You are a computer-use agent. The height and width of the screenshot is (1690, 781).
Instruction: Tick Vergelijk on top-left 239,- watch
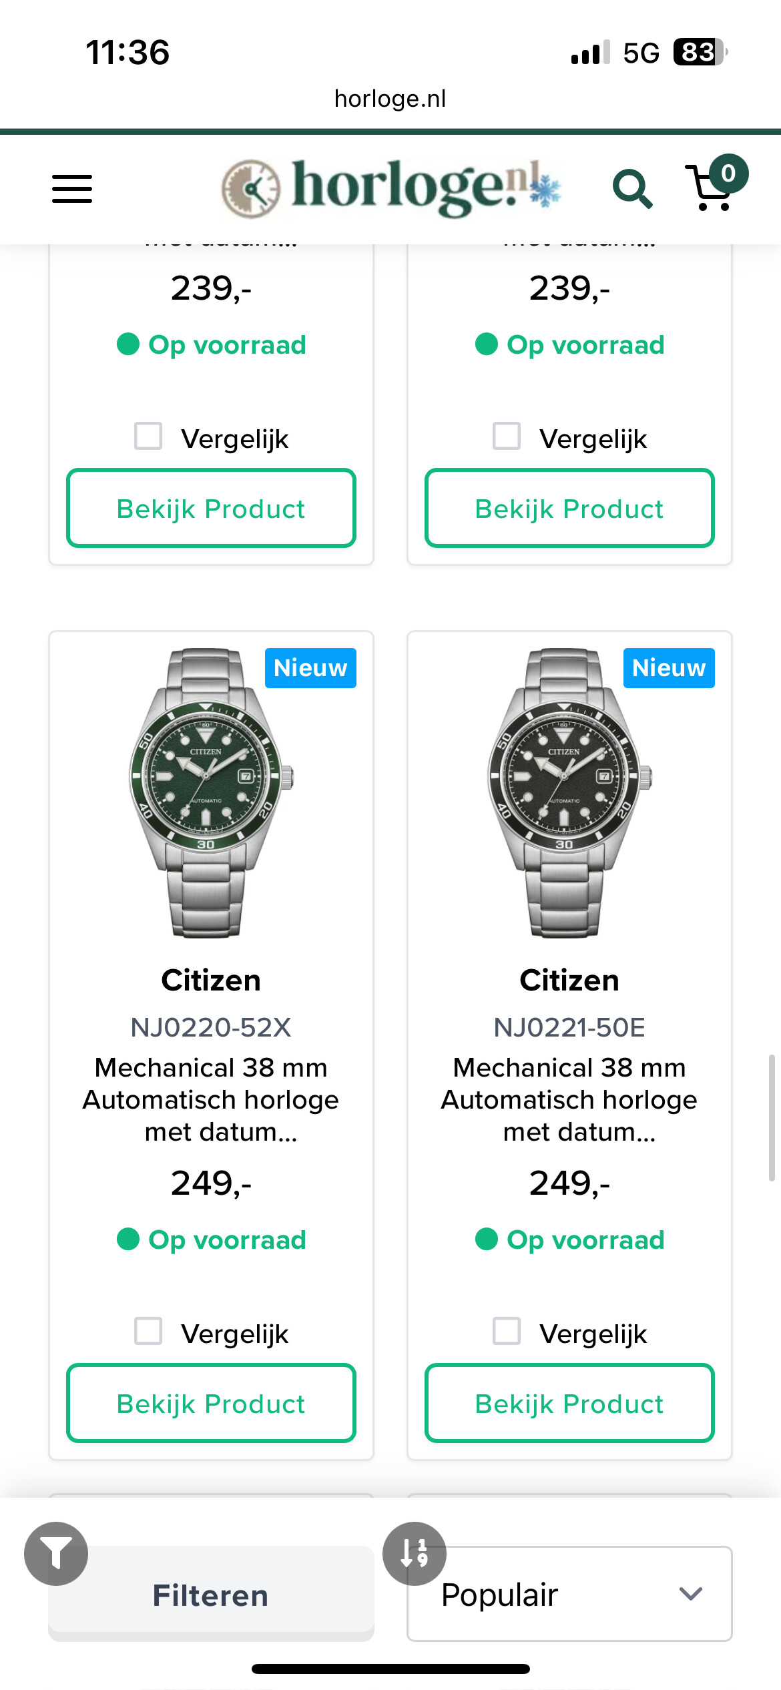coord(148,436)
